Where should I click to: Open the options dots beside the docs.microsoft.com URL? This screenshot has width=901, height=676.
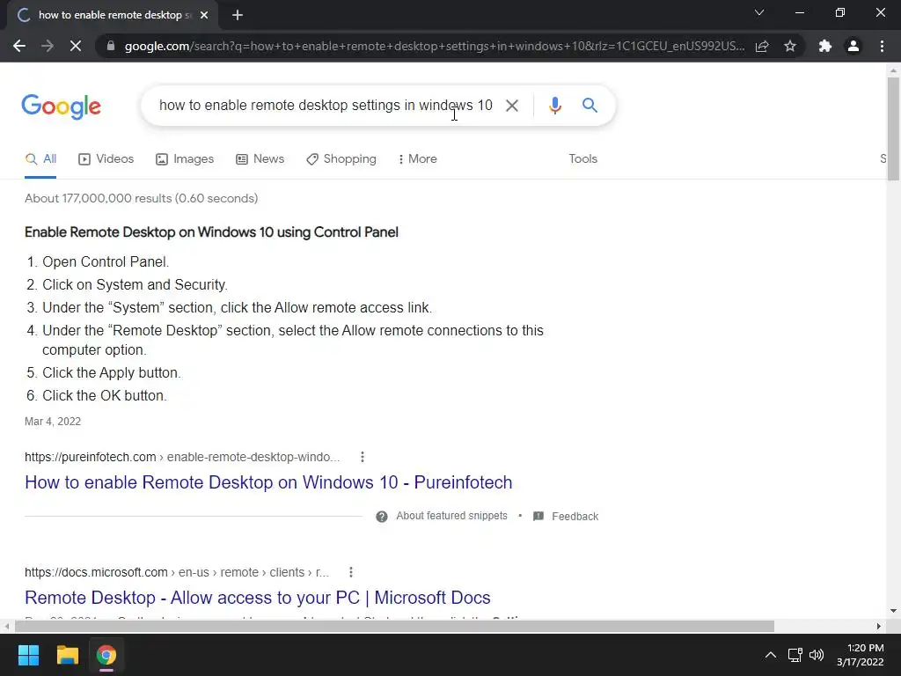350,572
